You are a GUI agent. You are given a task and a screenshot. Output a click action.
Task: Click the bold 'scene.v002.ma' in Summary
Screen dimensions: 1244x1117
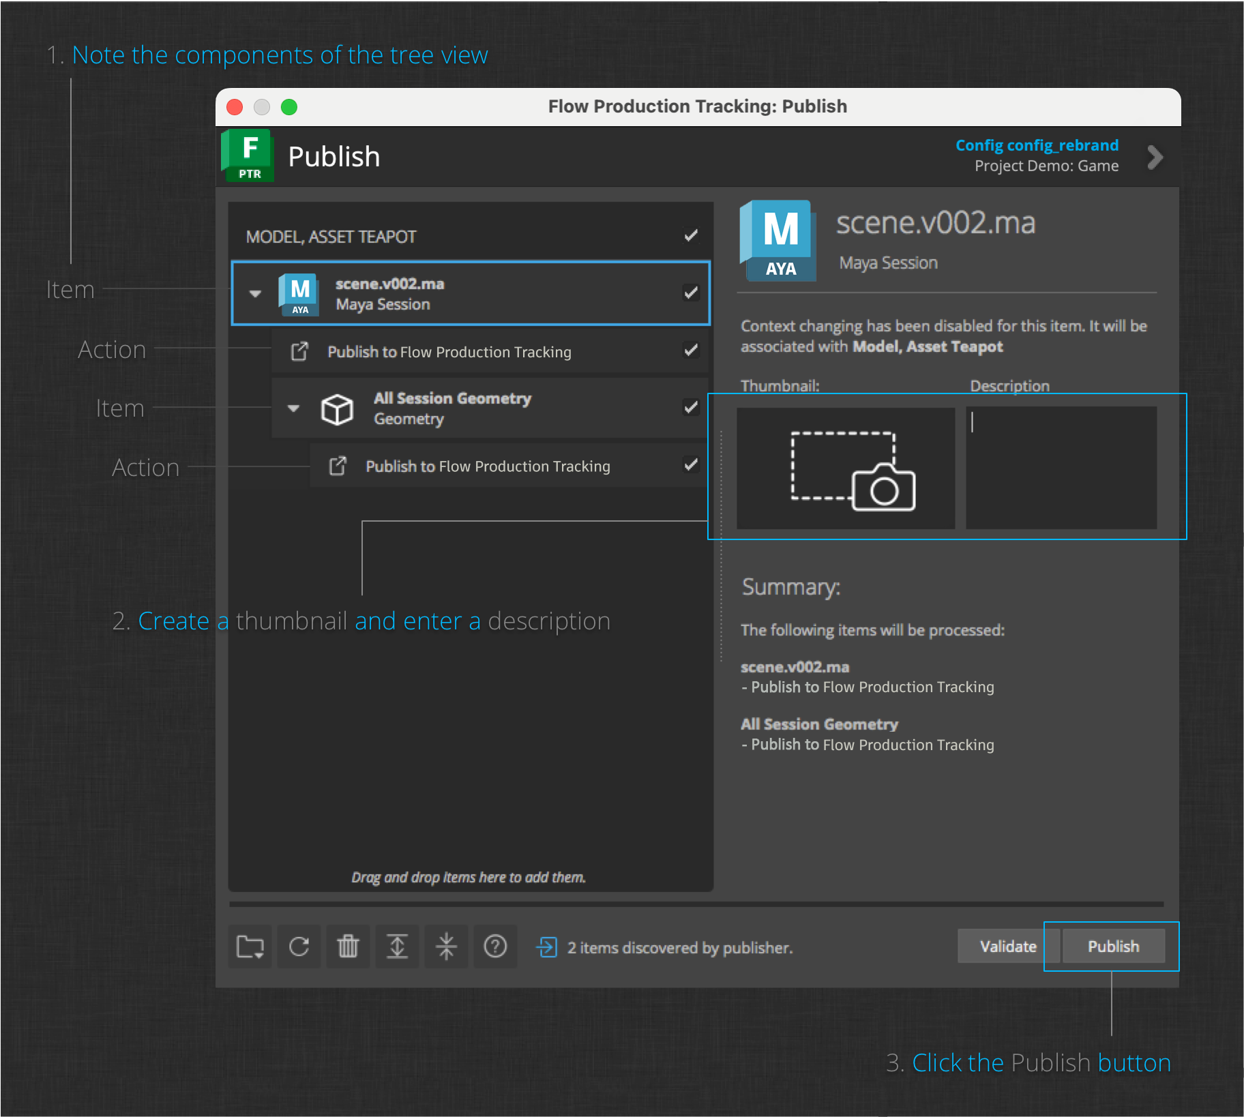pos(795,667)
